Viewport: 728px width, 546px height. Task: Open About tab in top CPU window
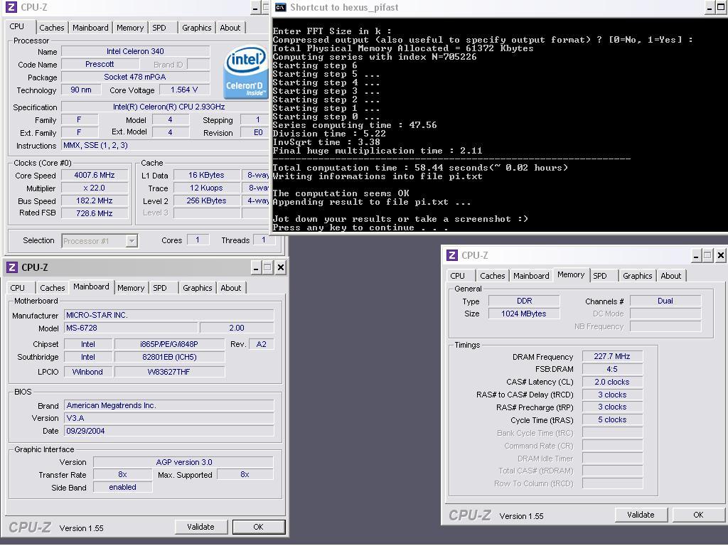230,28
